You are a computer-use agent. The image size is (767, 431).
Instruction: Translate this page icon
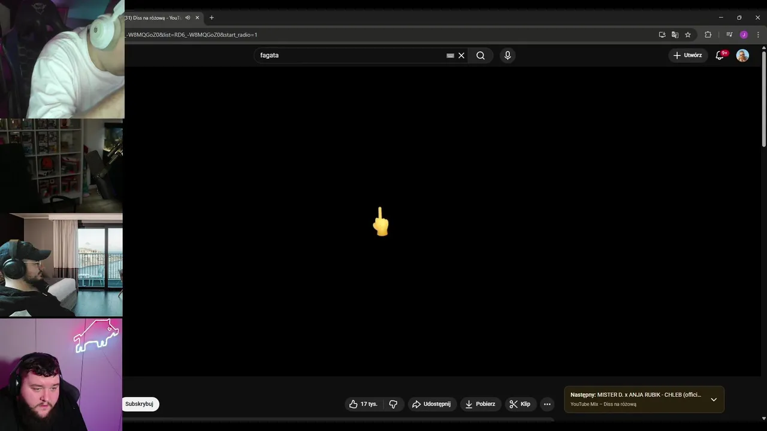[675, 35]
